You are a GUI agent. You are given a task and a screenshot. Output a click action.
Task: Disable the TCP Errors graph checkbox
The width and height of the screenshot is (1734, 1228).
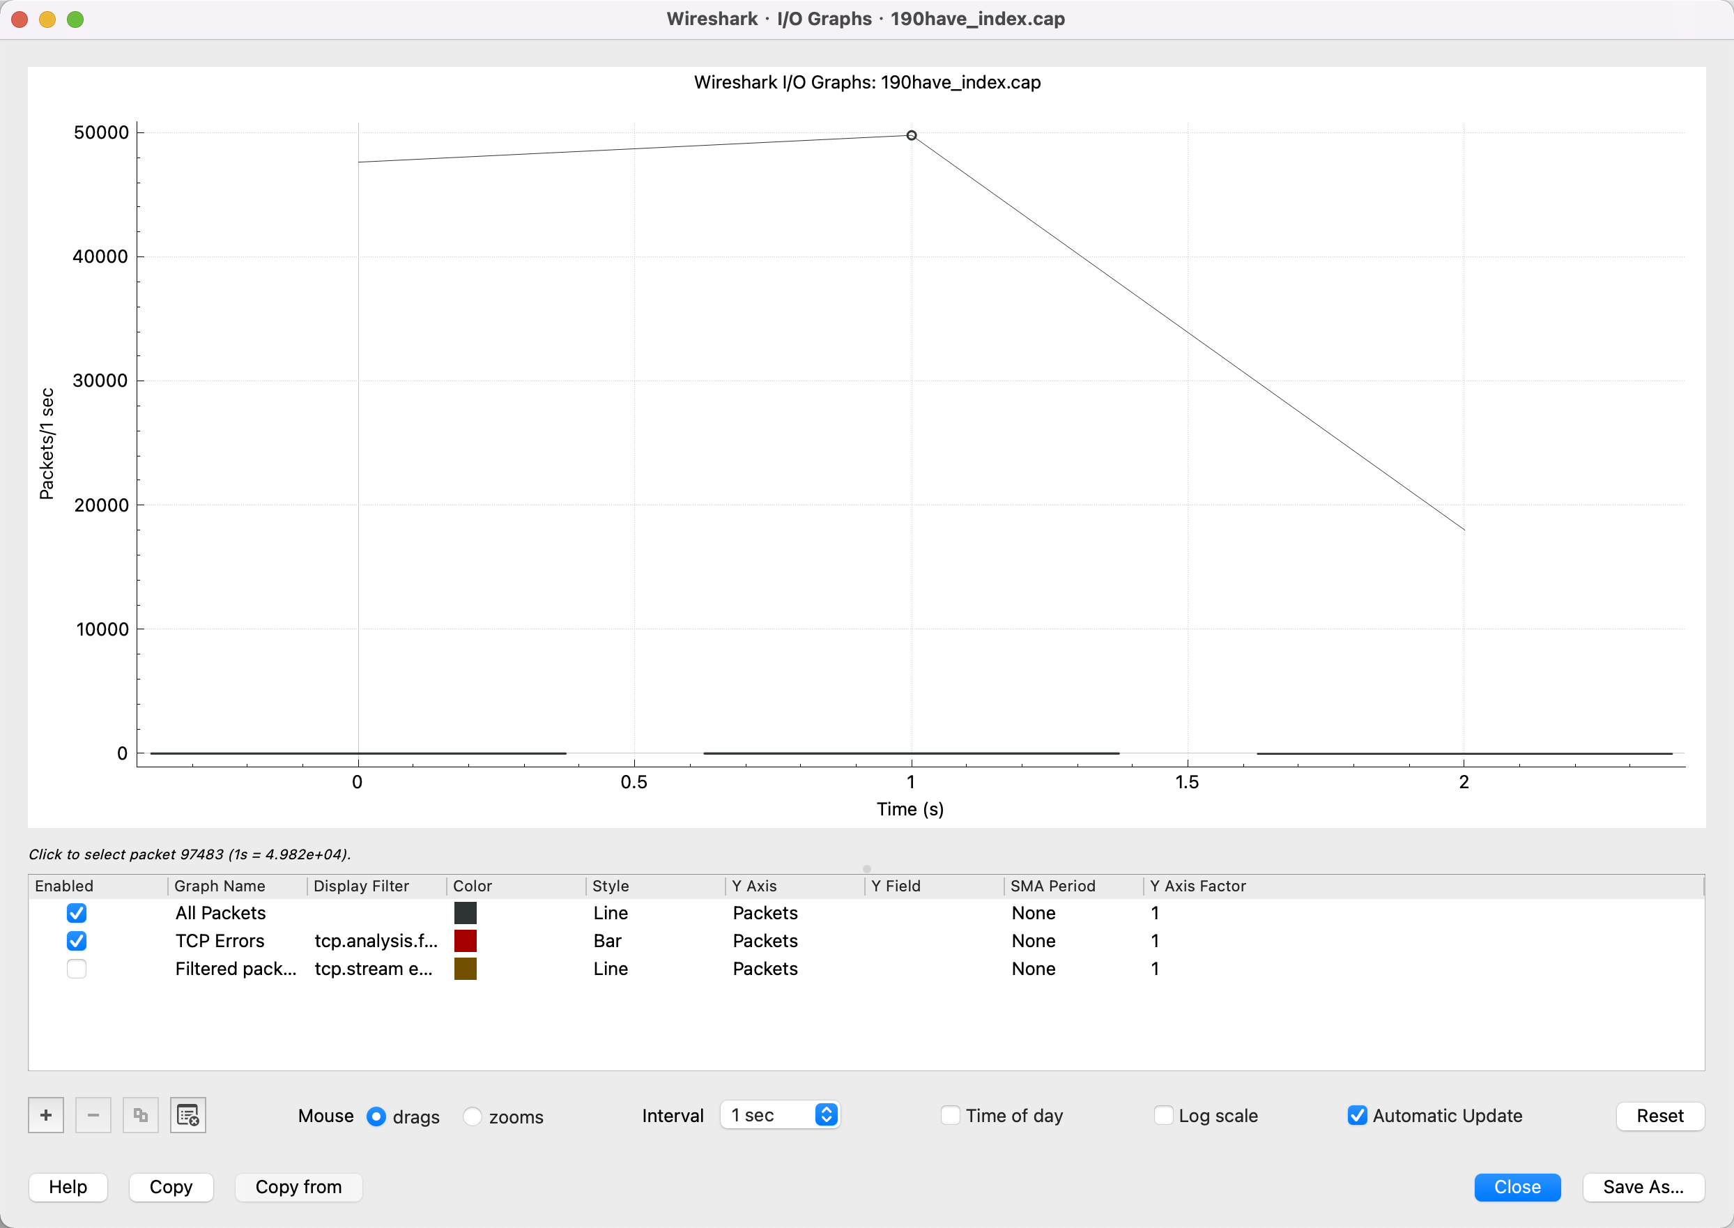click(x=77, y=941)
